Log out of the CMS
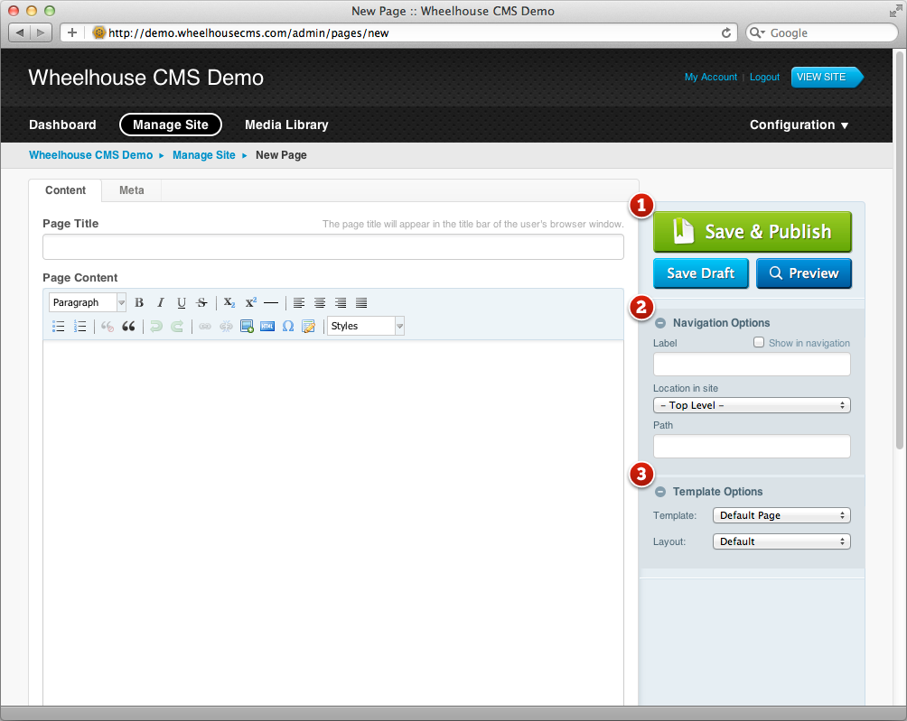This screenshot has width=907, height=721. coord(764,78)
